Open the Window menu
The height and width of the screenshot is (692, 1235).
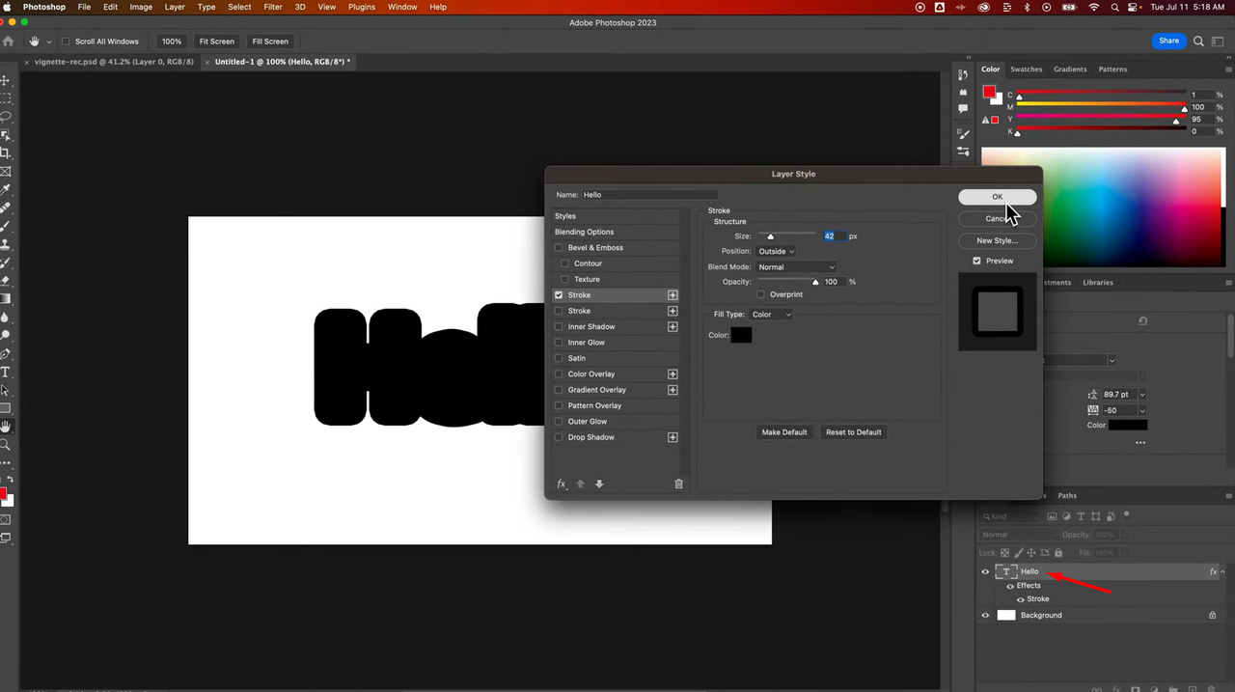(x=402, y=7)
